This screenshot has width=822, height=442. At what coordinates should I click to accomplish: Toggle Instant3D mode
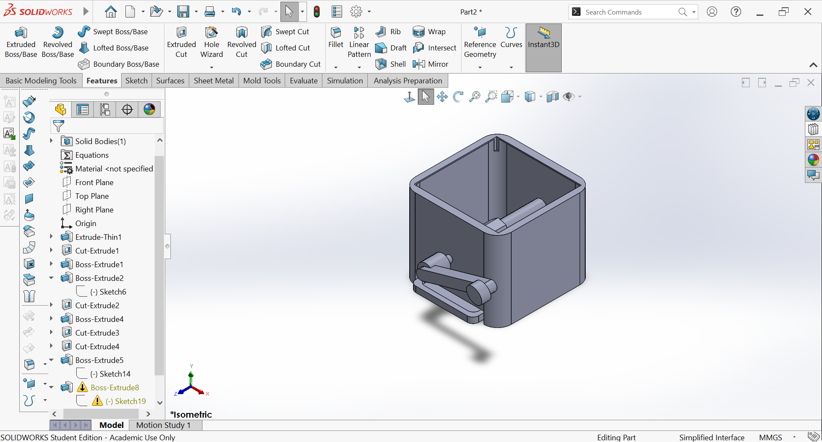(x=543, y=47)
